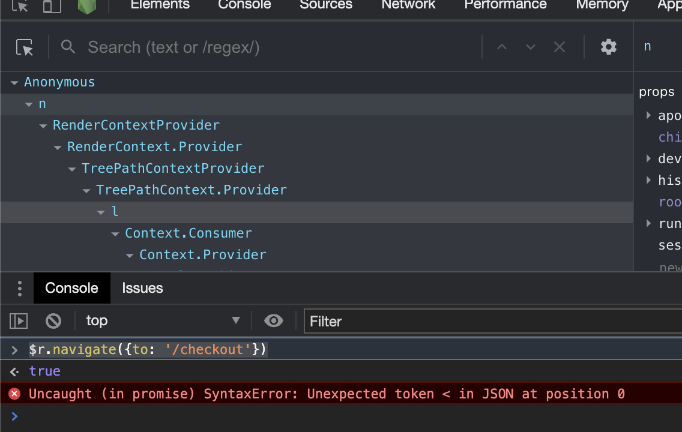Viewport: 682px width, 432px height.
Task: Expand the run prop in props panel
Action: (x=648, y=223)
